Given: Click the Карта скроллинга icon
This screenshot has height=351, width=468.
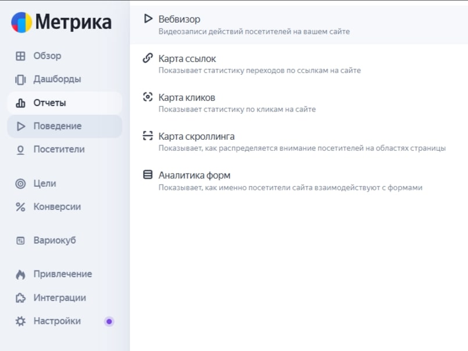Looking at the screenshot, I should point(148,136).
